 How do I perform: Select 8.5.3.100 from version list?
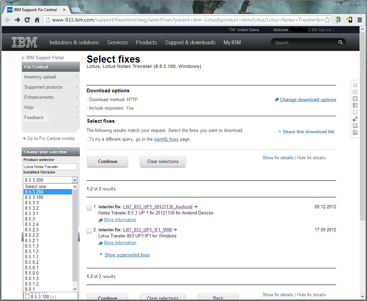48,197
